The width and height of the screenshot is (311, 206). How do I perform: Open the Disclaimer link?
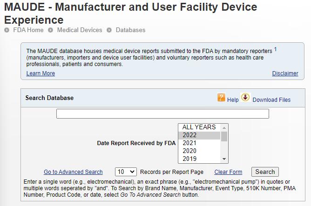[285, 73]
